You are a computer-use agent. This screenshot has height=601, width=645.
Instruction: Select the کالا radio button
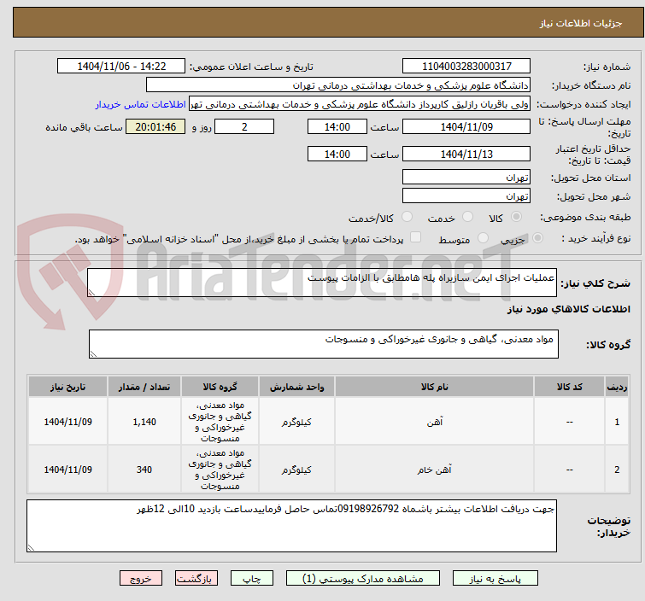pos(516,217)
